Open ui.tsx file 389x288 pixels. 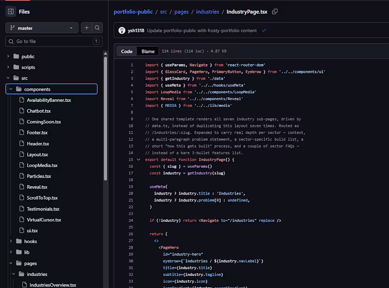[x=32, y=231]
